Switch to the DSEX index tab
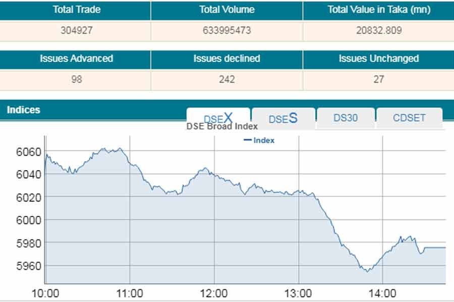The height and width of the screenshot is (302, 454). tap(218, 118)
